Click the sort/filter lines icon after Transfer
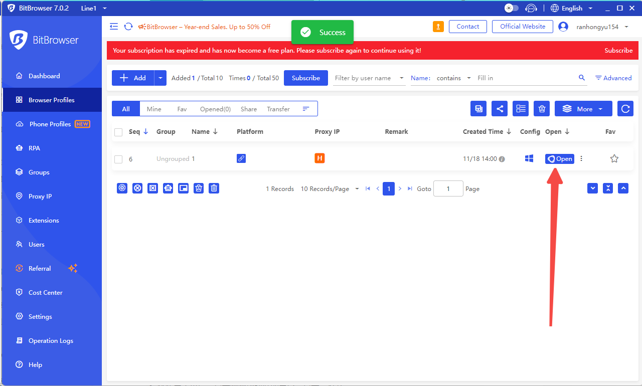Viewport: 642px width, 386px height. (x=306, y=109)
